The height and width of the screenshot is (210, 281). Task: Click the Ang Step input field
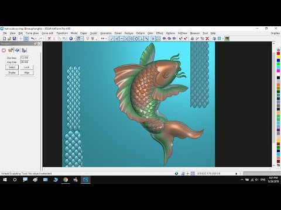(25, 62)
